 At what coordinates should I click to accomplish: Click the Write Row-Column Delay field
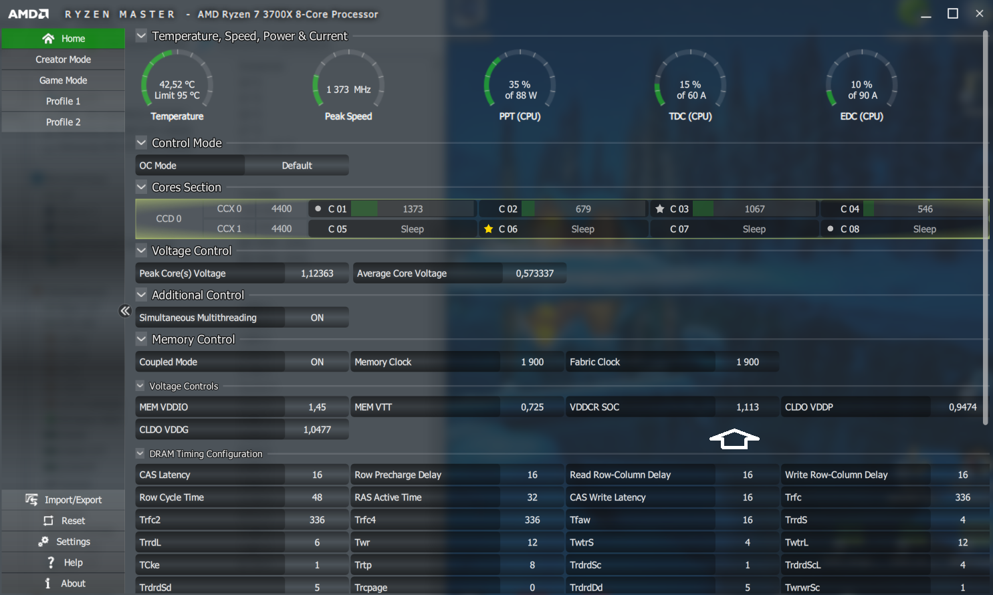pos(885,475)
